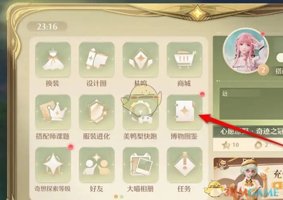Open the 换装 wardrobe dress icon
This screenshot has width=283, height=200.
tap(53, 59)
